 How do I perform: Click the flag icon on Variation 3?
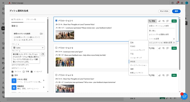pos(168,75)
